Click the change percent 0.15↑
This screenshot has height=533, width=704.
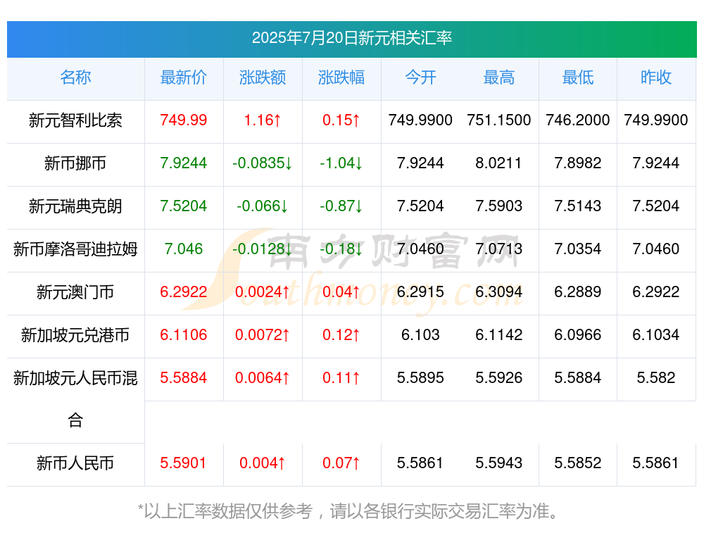tap(341, 120)
